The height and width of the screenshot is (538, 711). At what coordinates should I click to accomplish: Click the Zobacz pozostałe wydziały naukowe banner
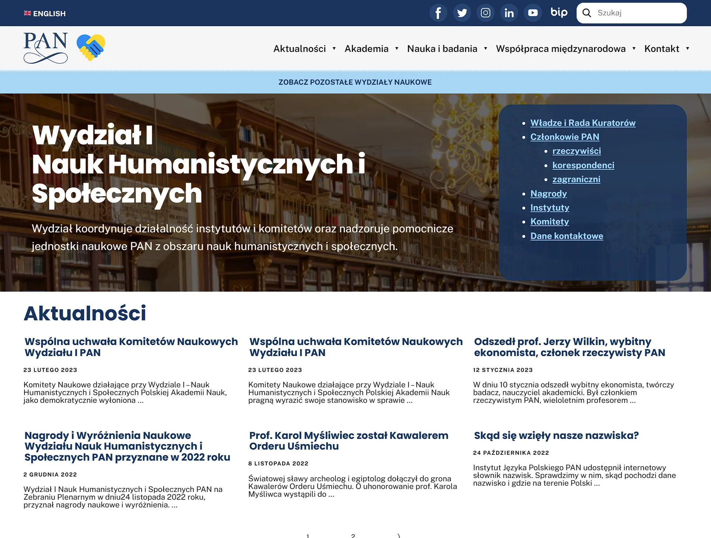[355, 82]
